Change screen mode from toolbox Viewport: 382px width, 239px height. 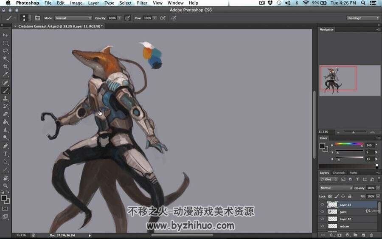tap(5, 217)
